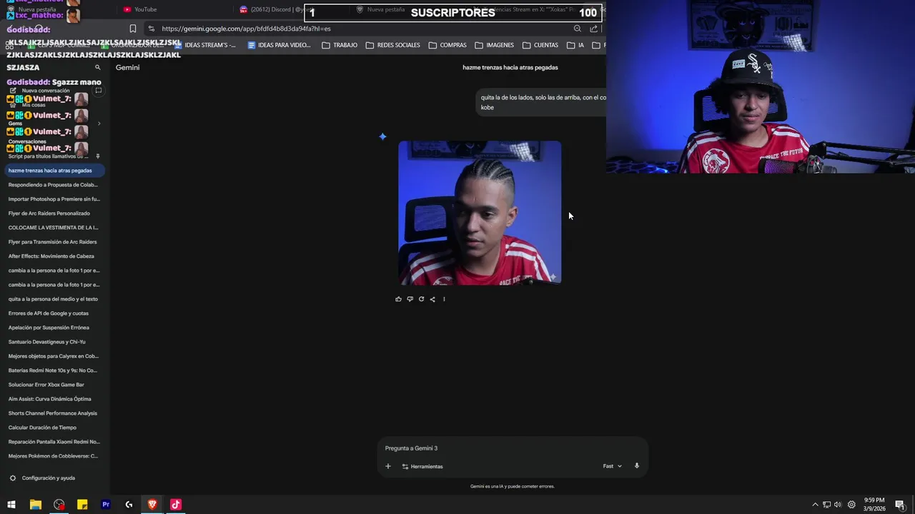This screenshot has height=514, width=915.
Task: Open the TRABAJO bookmarks folder
Action: [340, 45]
